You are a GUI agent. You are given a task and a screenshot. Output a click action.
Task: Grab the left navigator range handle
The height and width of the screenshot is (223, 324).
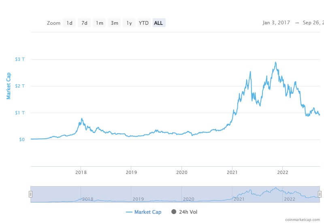coord(30,194)
